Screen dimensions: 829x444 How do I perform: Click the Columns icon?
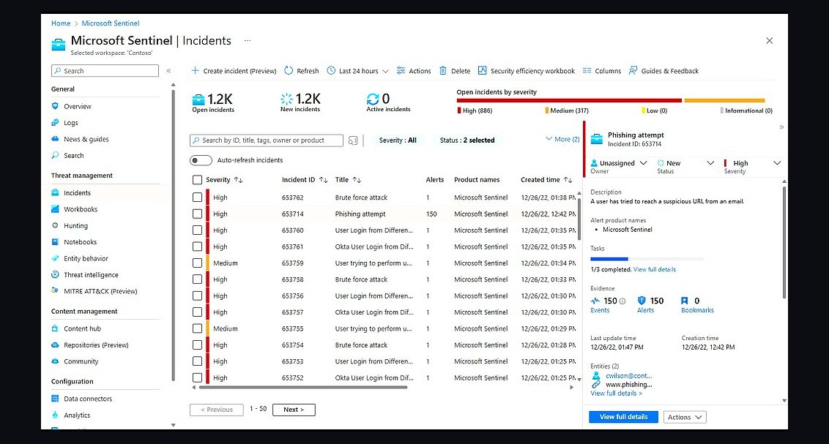click(x=587, y=71)
